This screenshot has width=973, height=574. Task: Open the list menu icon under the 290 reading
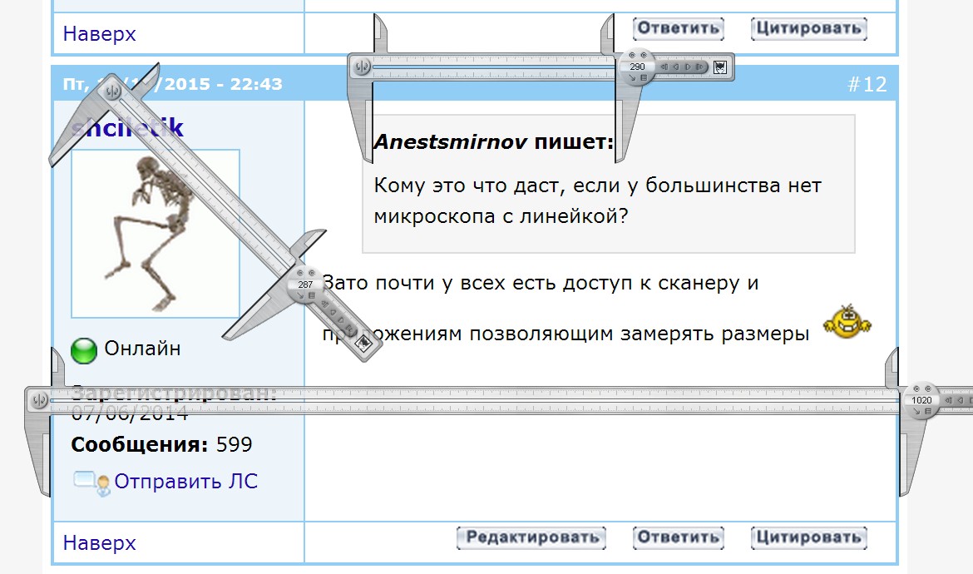click(644, 77)
